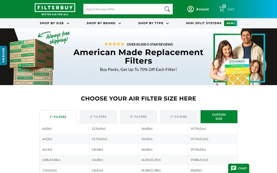Switch to the 4" Filters tab
Screen dimensions: 277x173
pyautogui.click(x=138, y=117)
